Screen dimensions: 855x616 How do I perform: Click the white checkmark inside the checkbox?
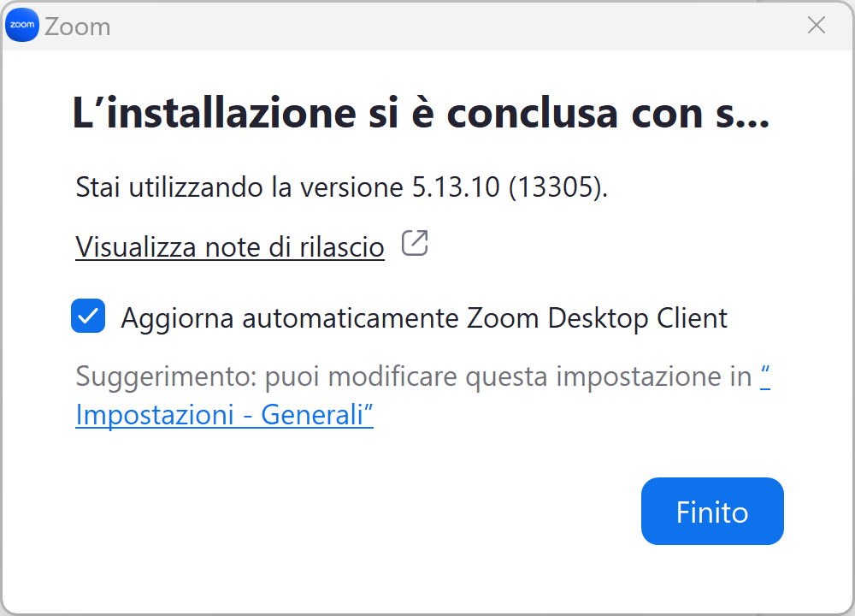[x=88, y=316]
